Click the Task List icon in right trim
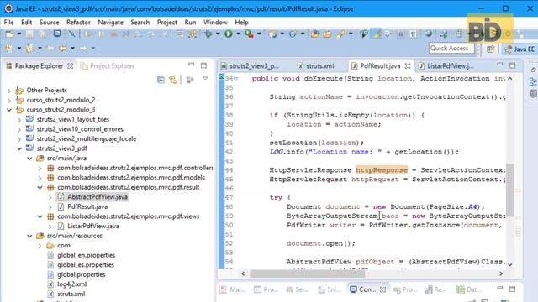538x302 pixels. click(x=533, y=93)
